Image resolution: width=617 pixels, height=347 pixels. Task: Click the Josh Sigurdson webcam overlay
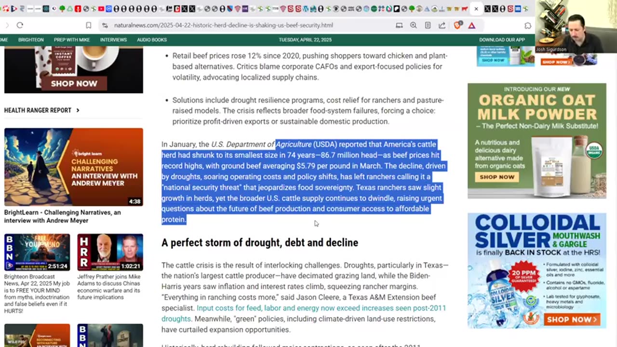pyautogui.click(x=576, y=27)
